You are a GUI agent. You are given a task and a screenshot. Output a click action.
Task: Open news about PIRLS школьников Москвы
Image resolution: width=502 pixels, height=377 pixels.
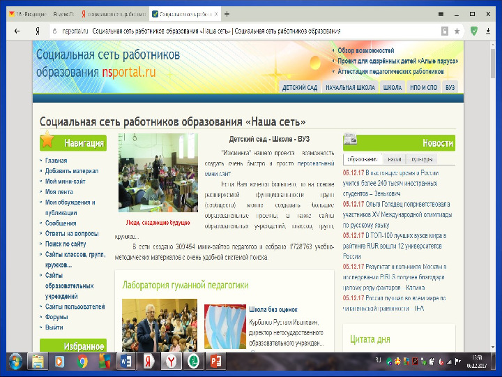395,277
